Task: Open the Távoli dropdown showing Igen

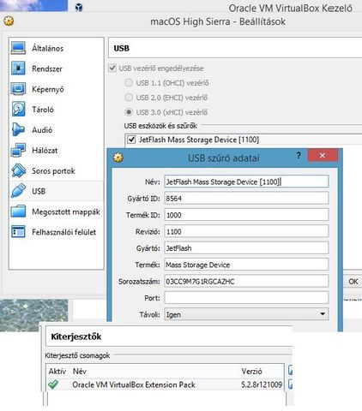Action: coord(246,314)
